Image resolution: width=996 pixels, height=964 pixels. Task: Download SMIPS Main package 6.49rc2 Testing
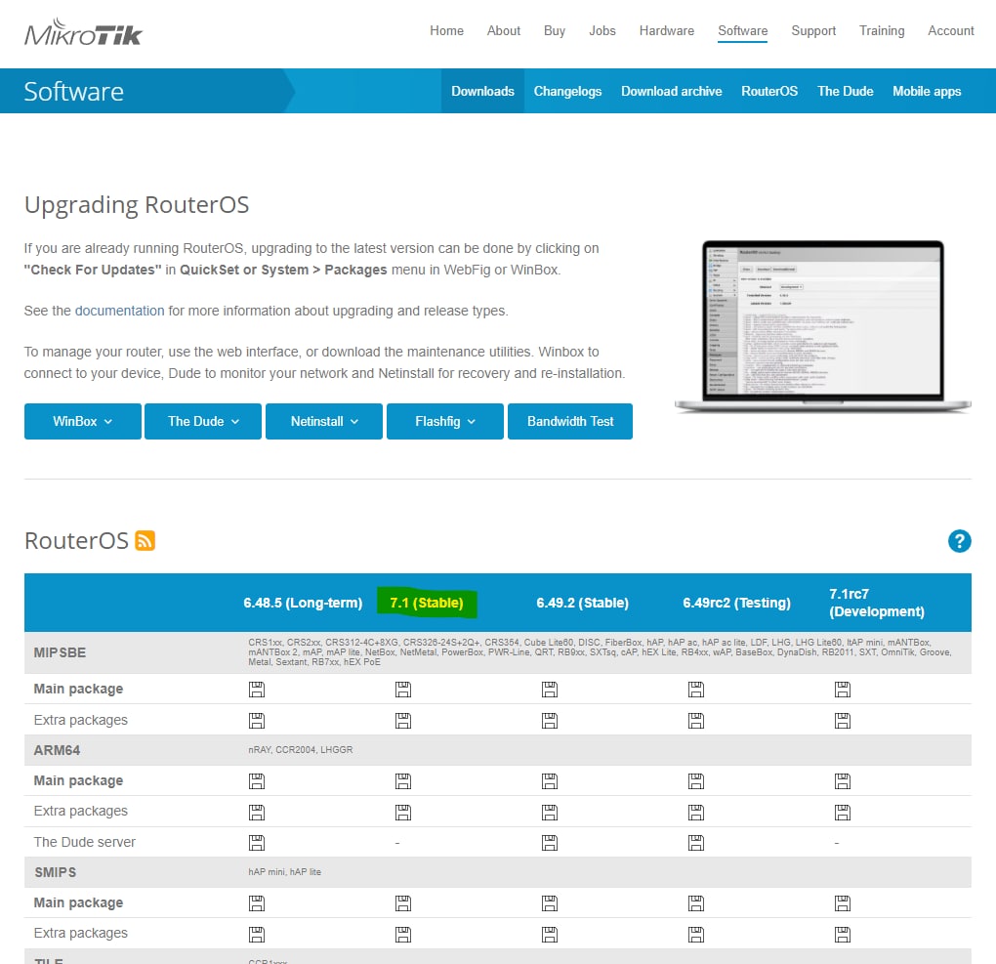pyautogui.click(x=696, y=903)
